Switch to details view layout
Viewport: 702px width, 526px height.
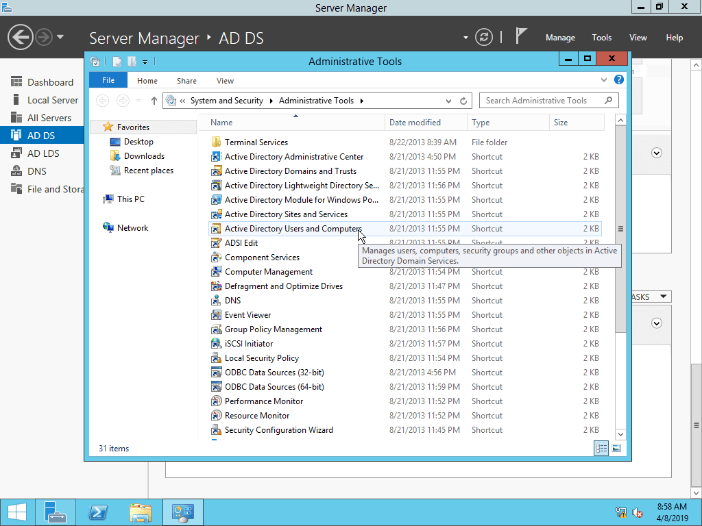coord(601,448)
